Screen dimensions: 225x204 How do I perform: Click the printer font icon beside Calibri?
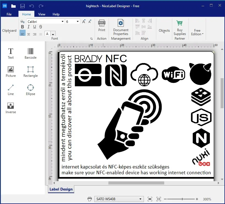point(23,21)
